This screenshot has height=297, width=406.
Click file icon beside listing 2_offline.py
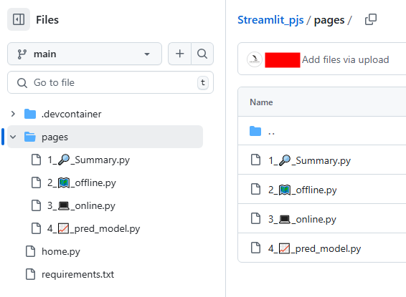[x=256, y=189]
